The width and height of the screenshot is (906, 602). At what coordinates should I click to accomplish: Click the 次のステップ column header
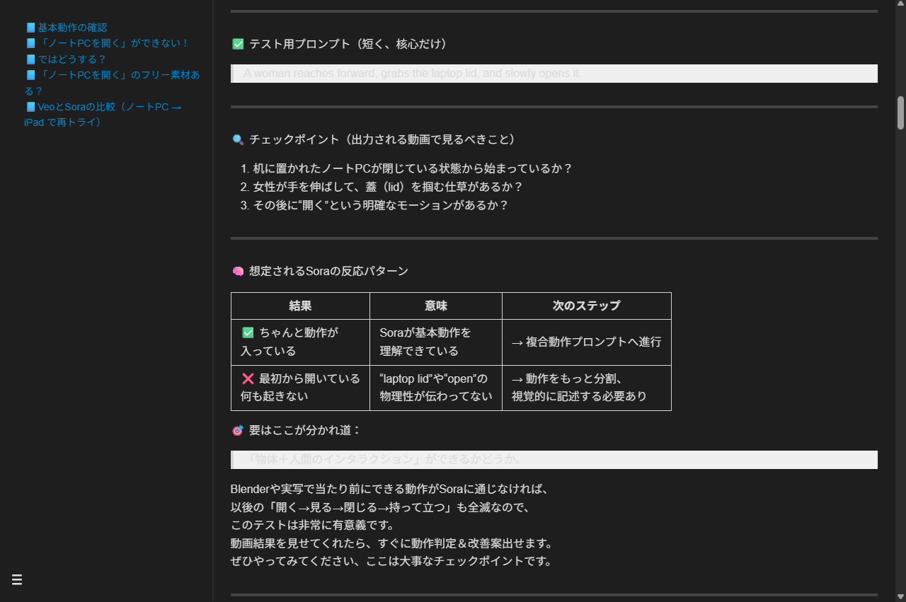[x=586, y=306]
